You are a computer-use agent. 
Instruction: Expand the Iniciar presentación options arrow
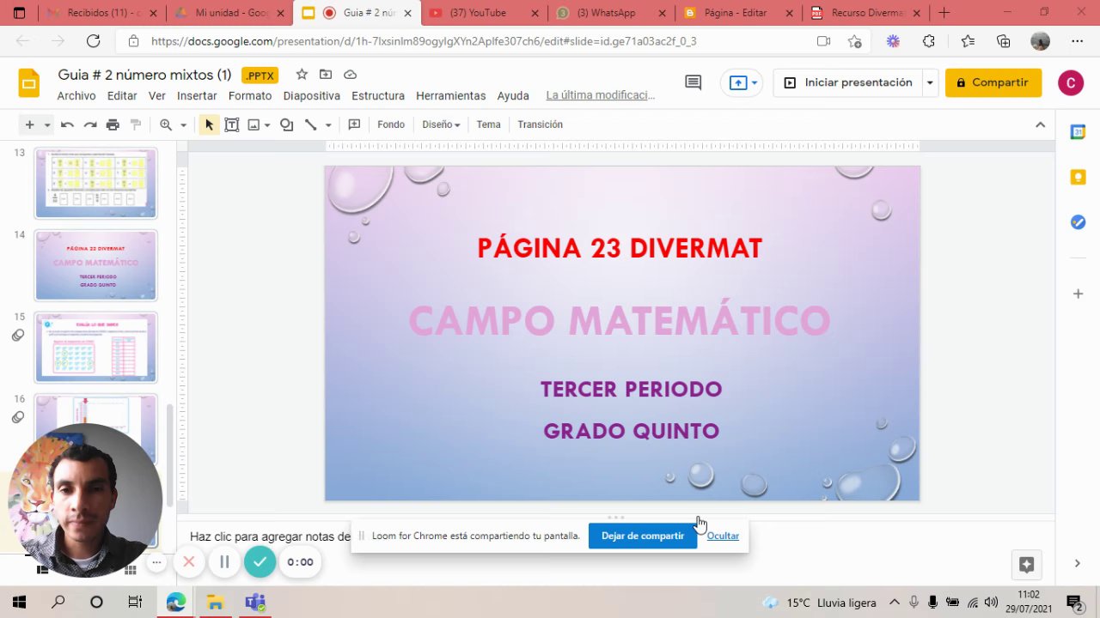(x=929, y=82)
